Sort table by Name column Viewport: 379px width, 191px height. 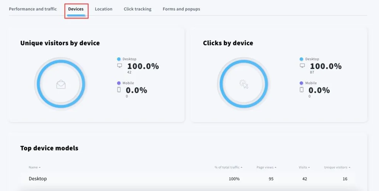click(x=34, y=167)
